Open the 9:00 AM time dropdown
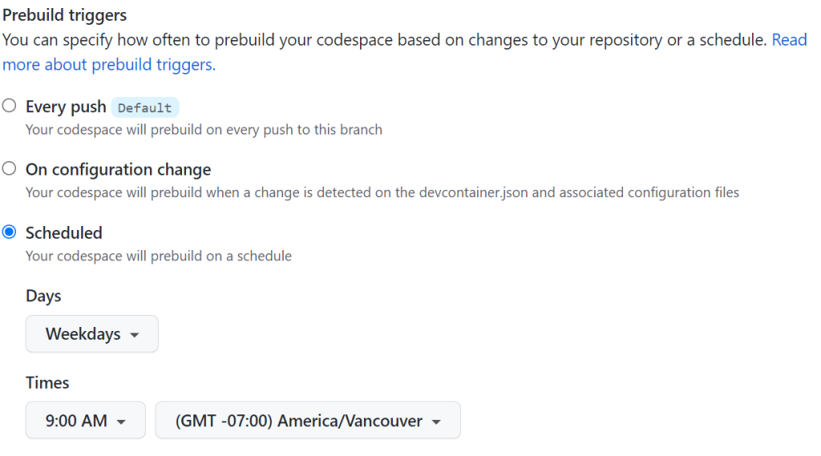Image resolution: width=821 pixels, height=456 pixels. pyautogui.click(x=85, y=420)
